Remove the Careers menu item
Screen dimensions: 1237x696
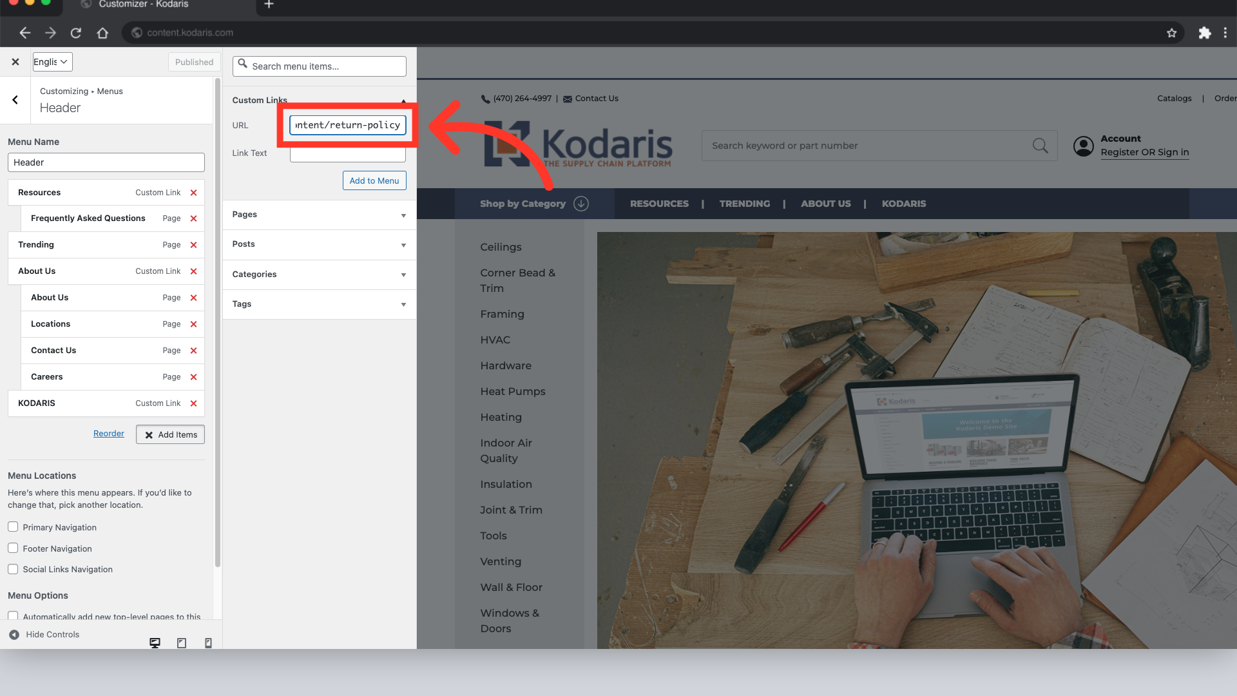(193, 377)
